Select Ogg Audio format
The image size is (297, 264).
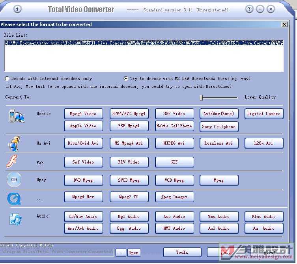point(129,228)
